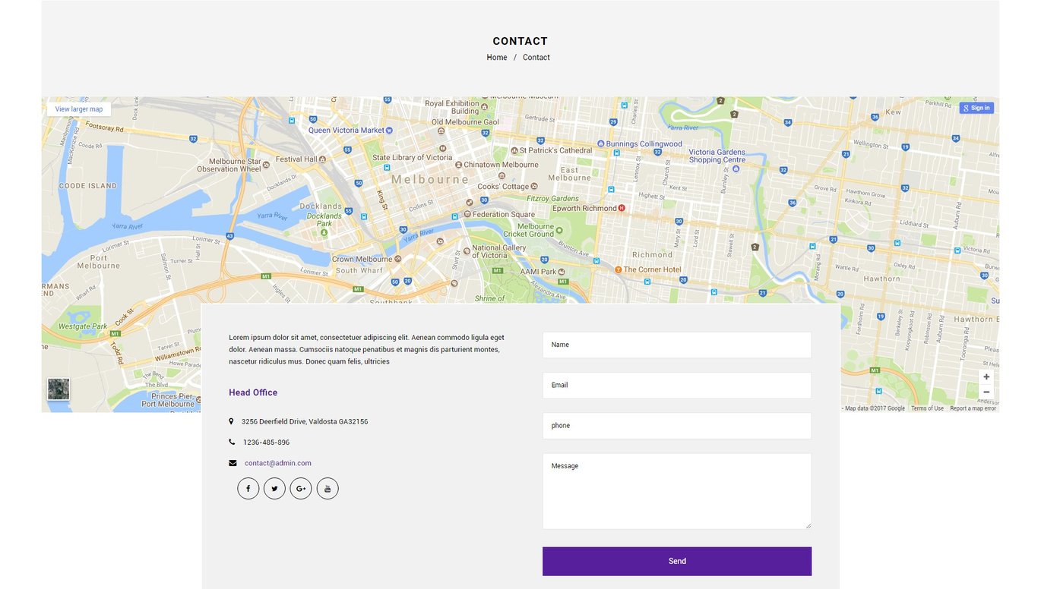Open the Twitter social icon

[274, 489]
